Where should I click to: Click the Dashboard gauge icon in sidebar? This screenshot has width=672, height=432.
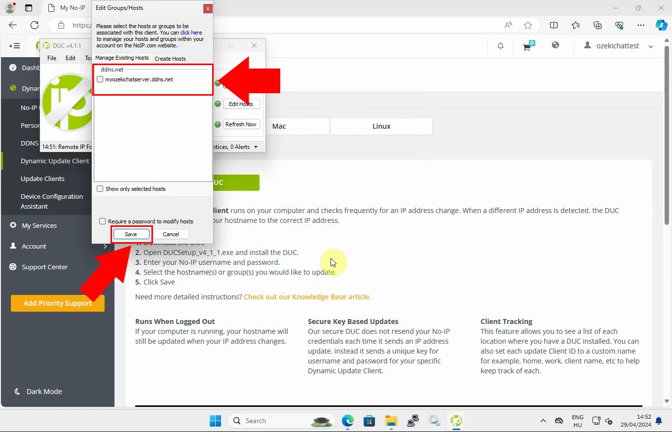click(13, 68)
